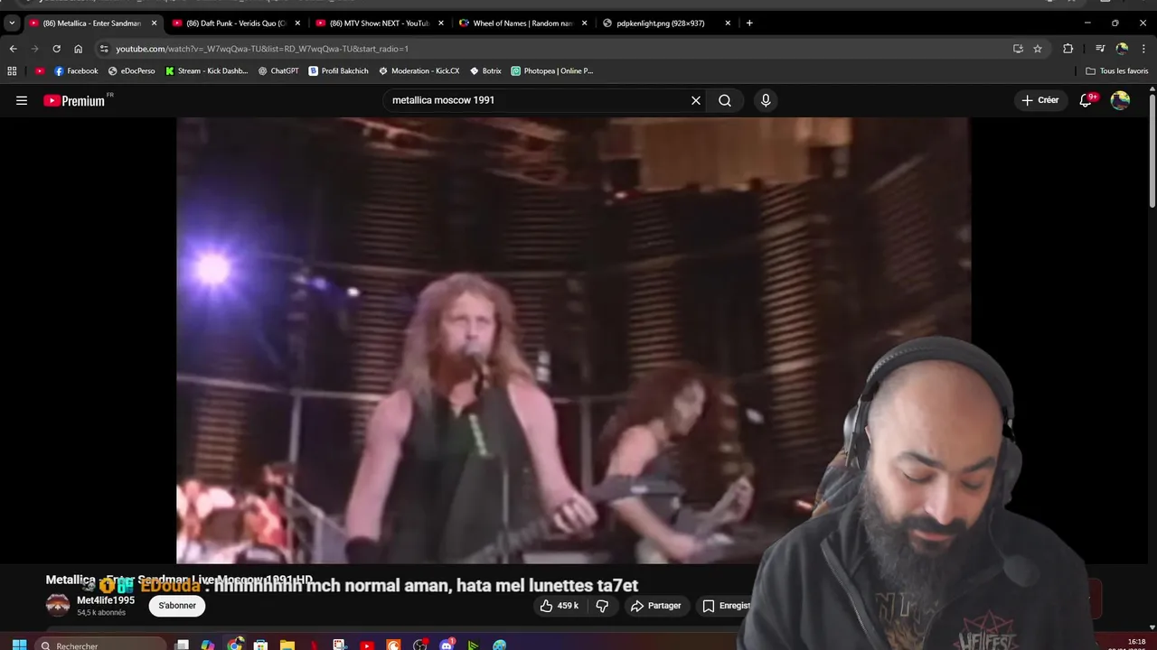1157x650 pixels.
Task: Click the Partager share button
Action: pos(656,606)
